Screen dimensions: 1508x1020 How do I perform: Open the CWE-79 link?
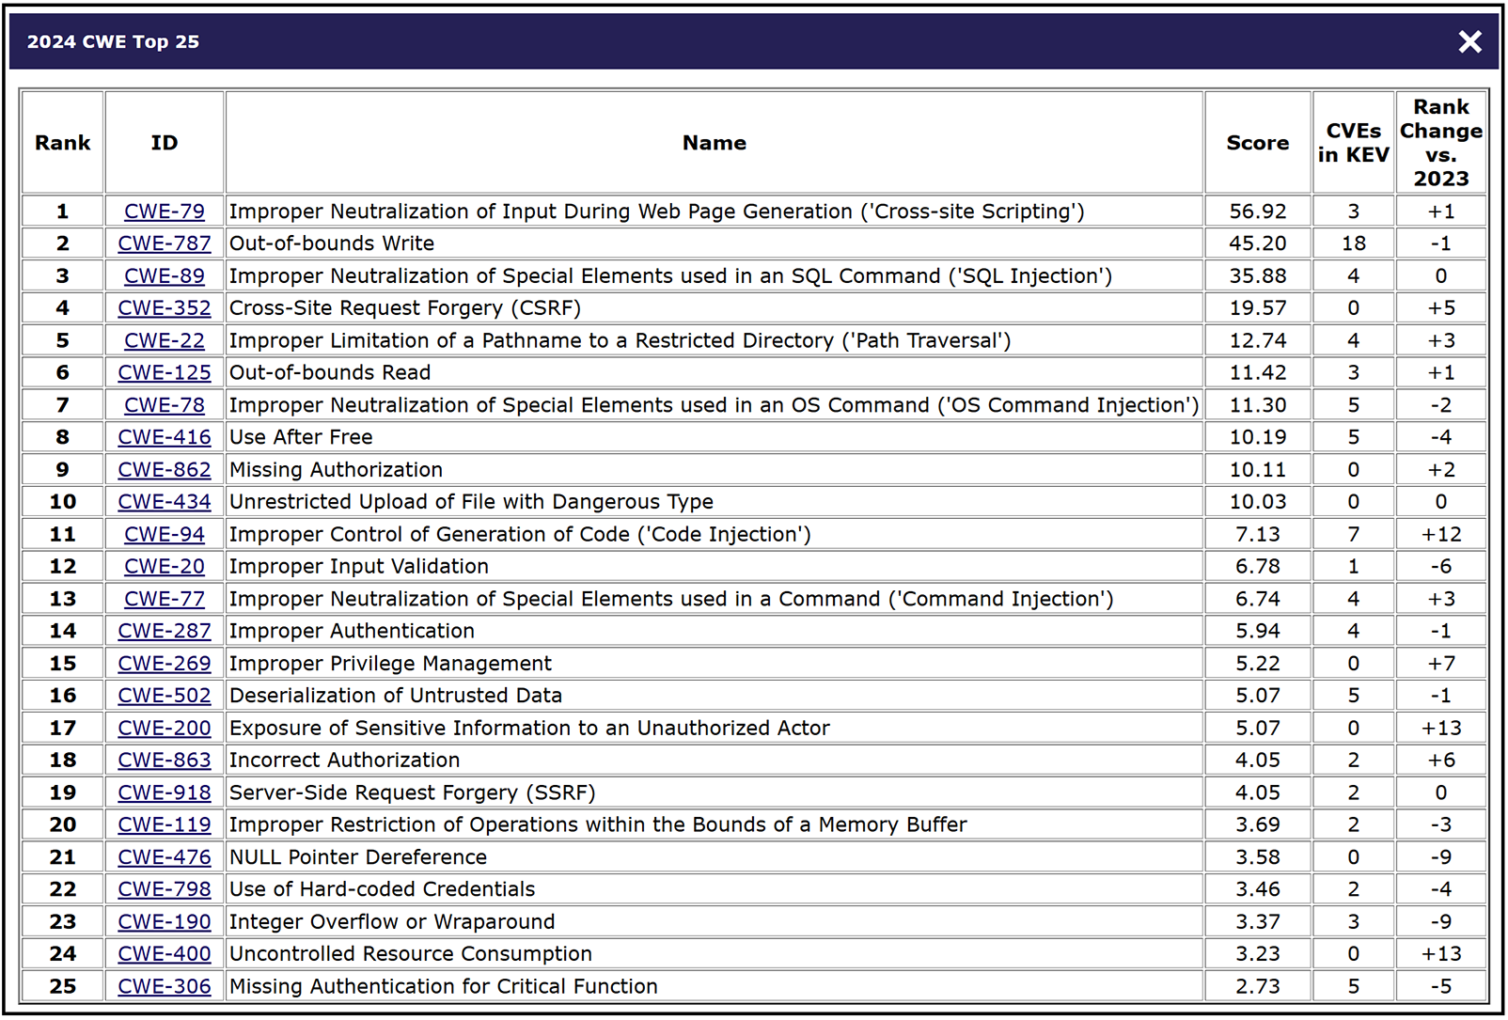click(165, 212)
